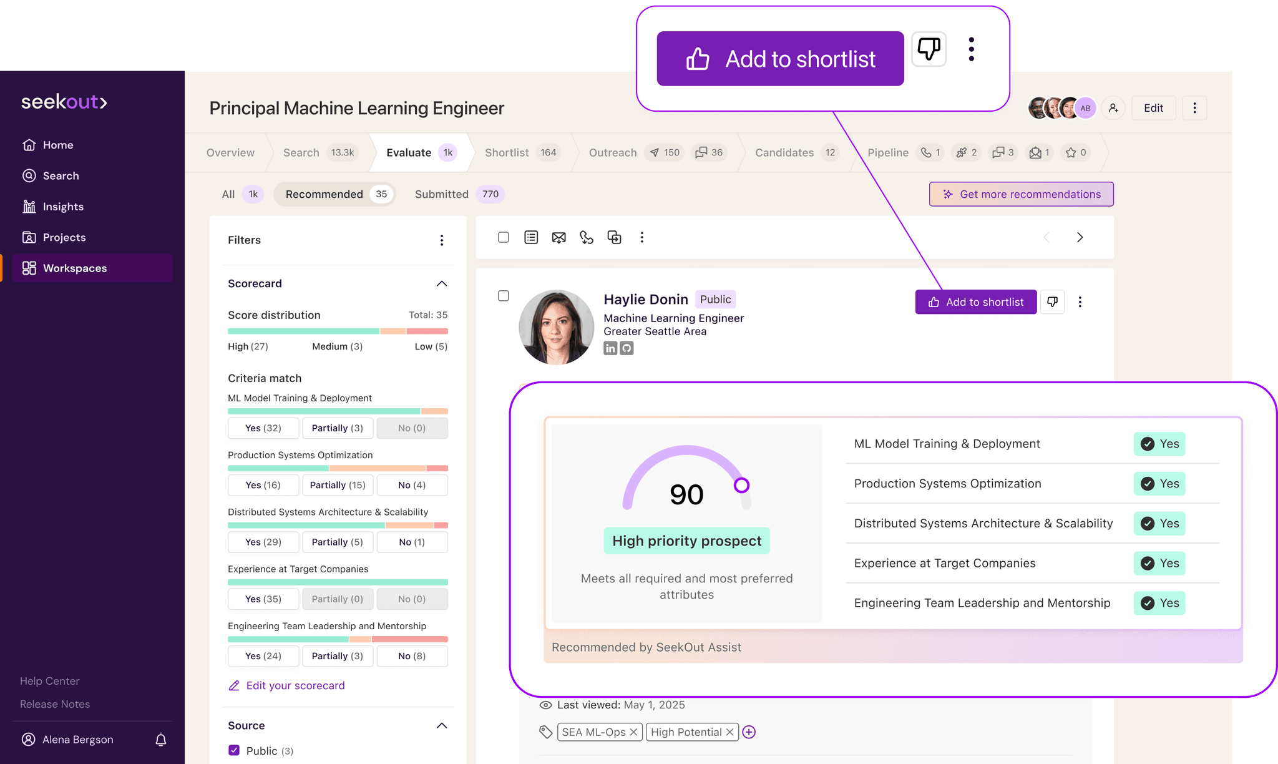Collapse the Scorecard section
1278x764 pixels.
(441, 284)
